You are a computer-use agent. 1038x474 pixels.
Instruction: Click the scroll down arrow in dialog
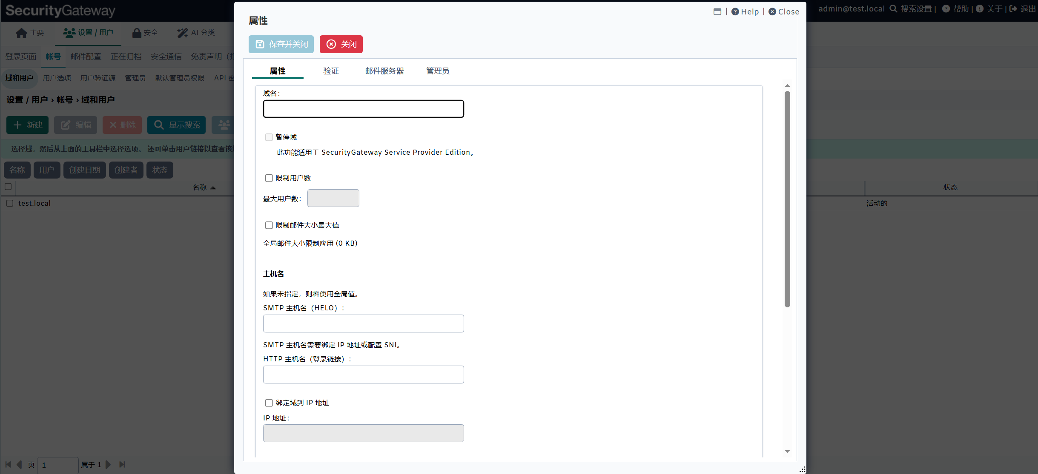tap(787, 451)
